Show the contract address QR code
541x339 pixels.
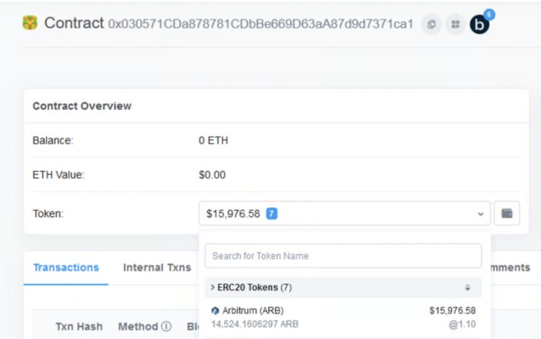[455, 24]
